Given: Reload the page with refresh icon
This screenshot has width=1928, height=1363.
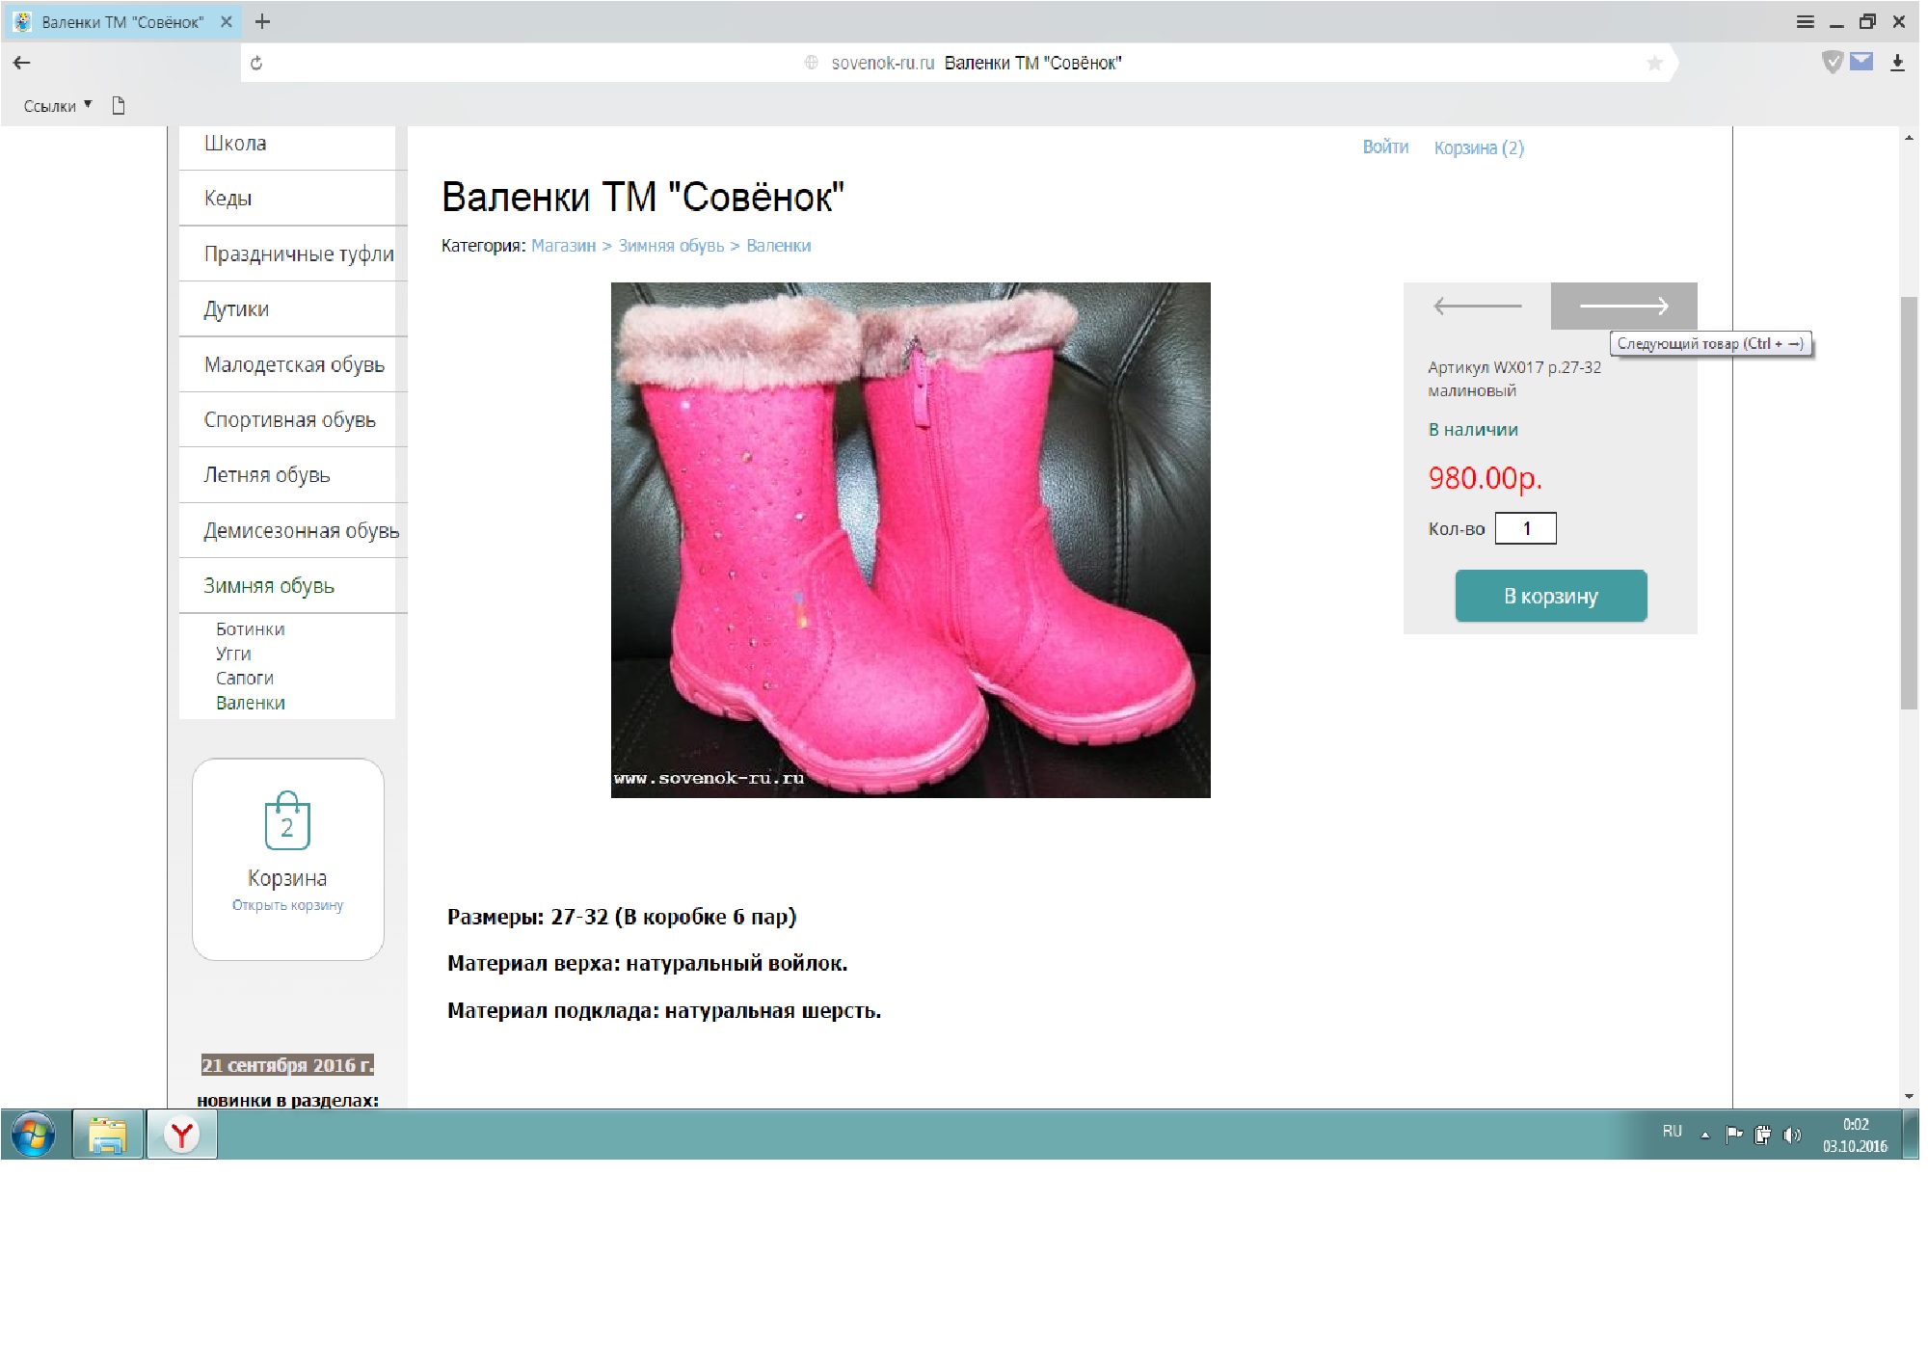Looking at the screenshot, I should click(256, 63).
